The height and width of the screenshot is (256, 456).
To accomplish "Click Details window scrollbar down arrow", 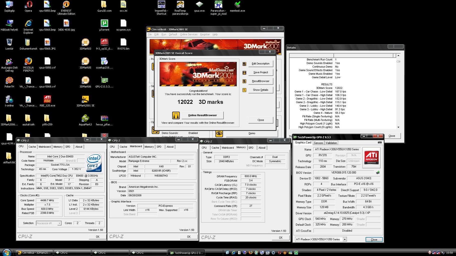I will click(398, 127).
